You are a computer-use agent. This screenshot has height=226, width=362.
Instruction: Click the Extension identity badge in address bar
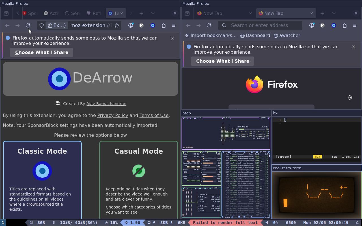(57, 25)
